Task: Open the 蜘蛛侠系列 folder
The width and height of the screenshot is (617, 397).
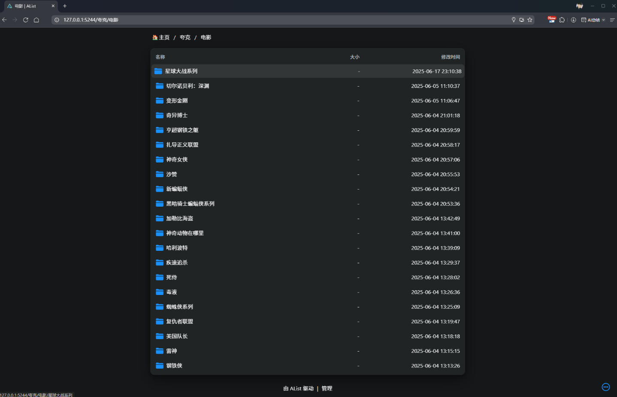Action: click(x=308, y=307)
